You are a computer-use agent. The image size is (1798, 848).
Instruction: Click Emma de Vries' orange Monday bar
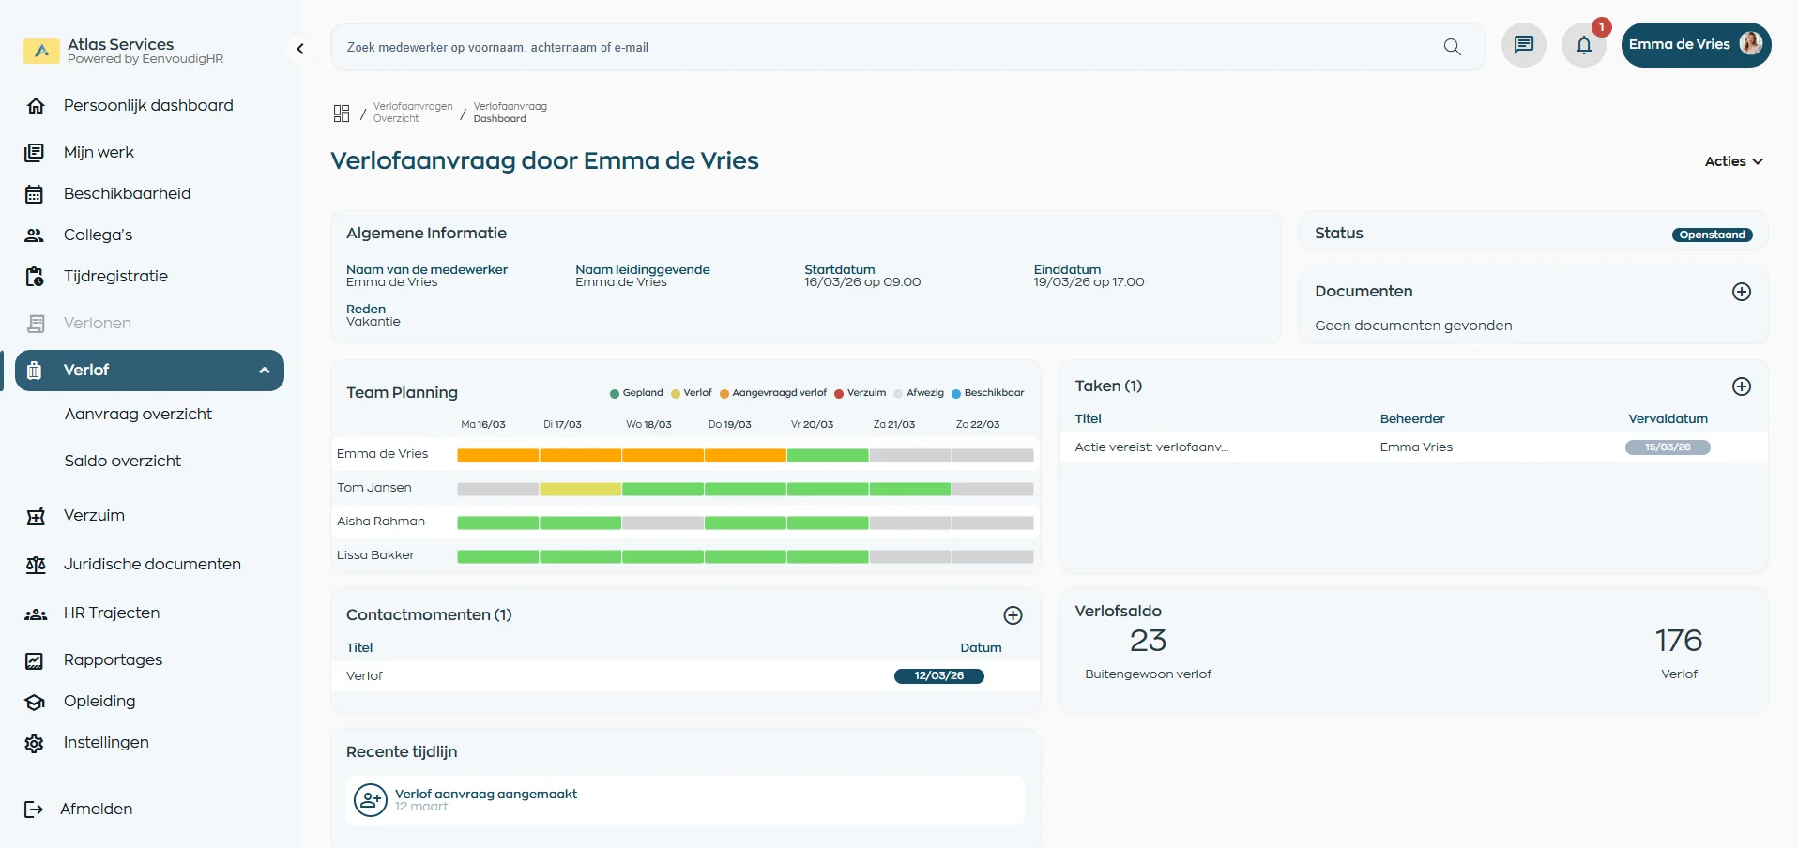[x=497, y=456]
